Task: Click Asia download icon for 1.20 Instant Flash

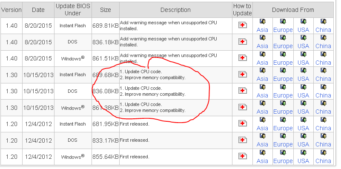Action: click(x=262, y=120)
